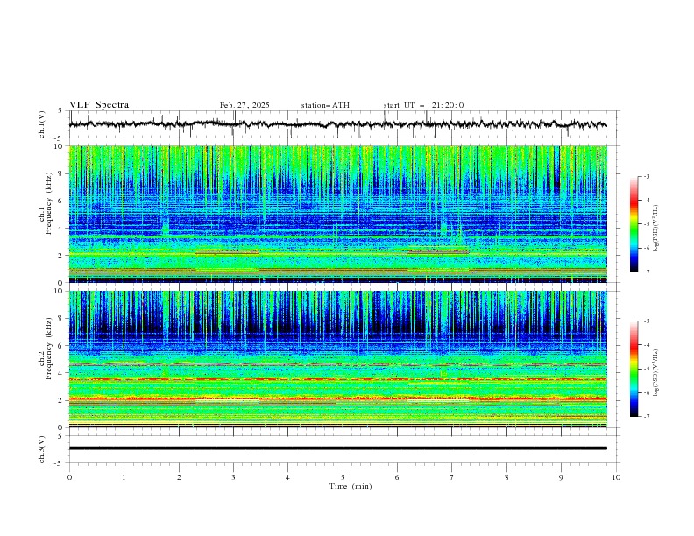Image resolution: width=694 pixels, height=536 pixels.
Task: Click the "1" tick on the time axis
Action: (124, 477)
